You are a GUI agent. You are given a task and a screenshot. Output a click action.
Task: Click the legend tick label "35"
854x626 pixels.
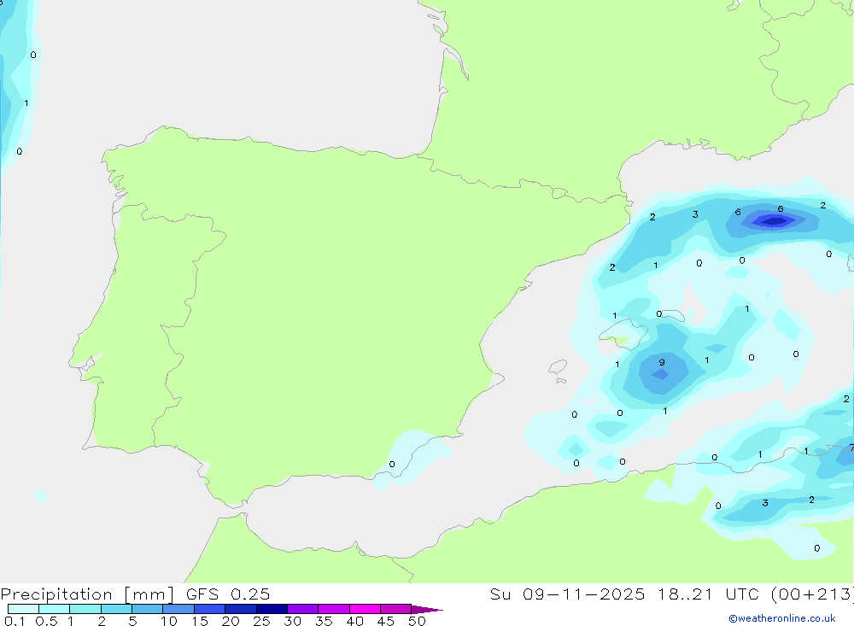tap(324, 621)
